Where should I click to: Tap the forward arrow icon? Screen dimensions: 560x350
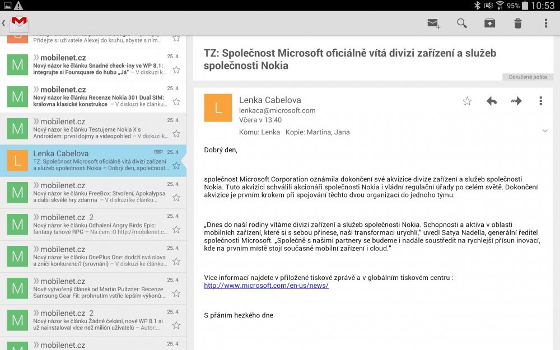point(516,100)
